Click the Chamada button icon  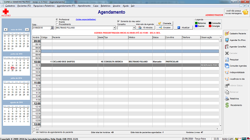[x=160, y=23]
